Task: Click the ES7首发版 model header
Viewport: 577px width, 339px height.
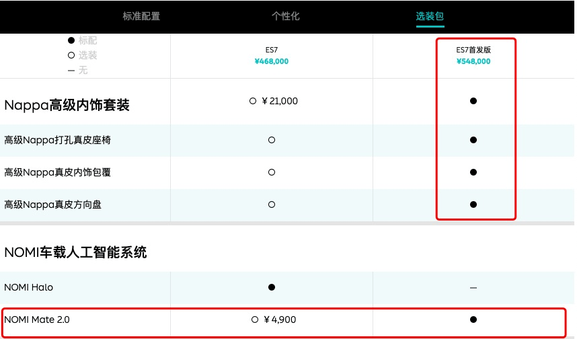Action: click(473, 50)
